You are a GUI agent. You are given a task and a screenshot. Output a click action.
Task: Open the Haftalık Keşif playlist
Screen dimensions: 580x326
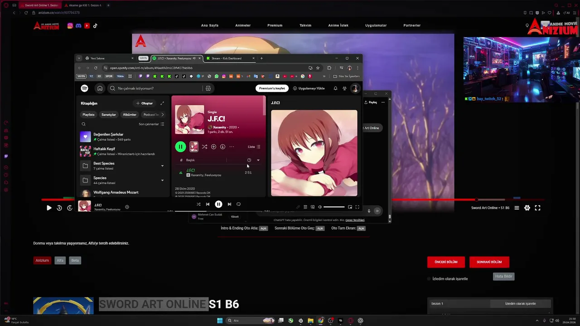(123, 151)
